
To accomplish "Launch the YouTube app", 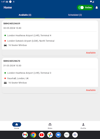I will pos(42,135).
